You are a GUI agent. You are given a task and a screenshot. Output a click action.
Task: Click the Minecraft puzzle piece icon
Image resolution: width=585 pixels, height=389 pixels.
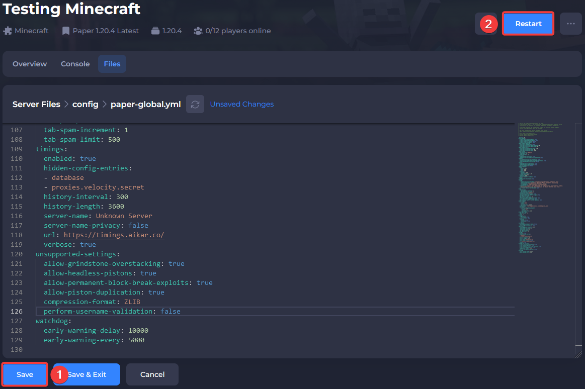(x=8, y=31)
